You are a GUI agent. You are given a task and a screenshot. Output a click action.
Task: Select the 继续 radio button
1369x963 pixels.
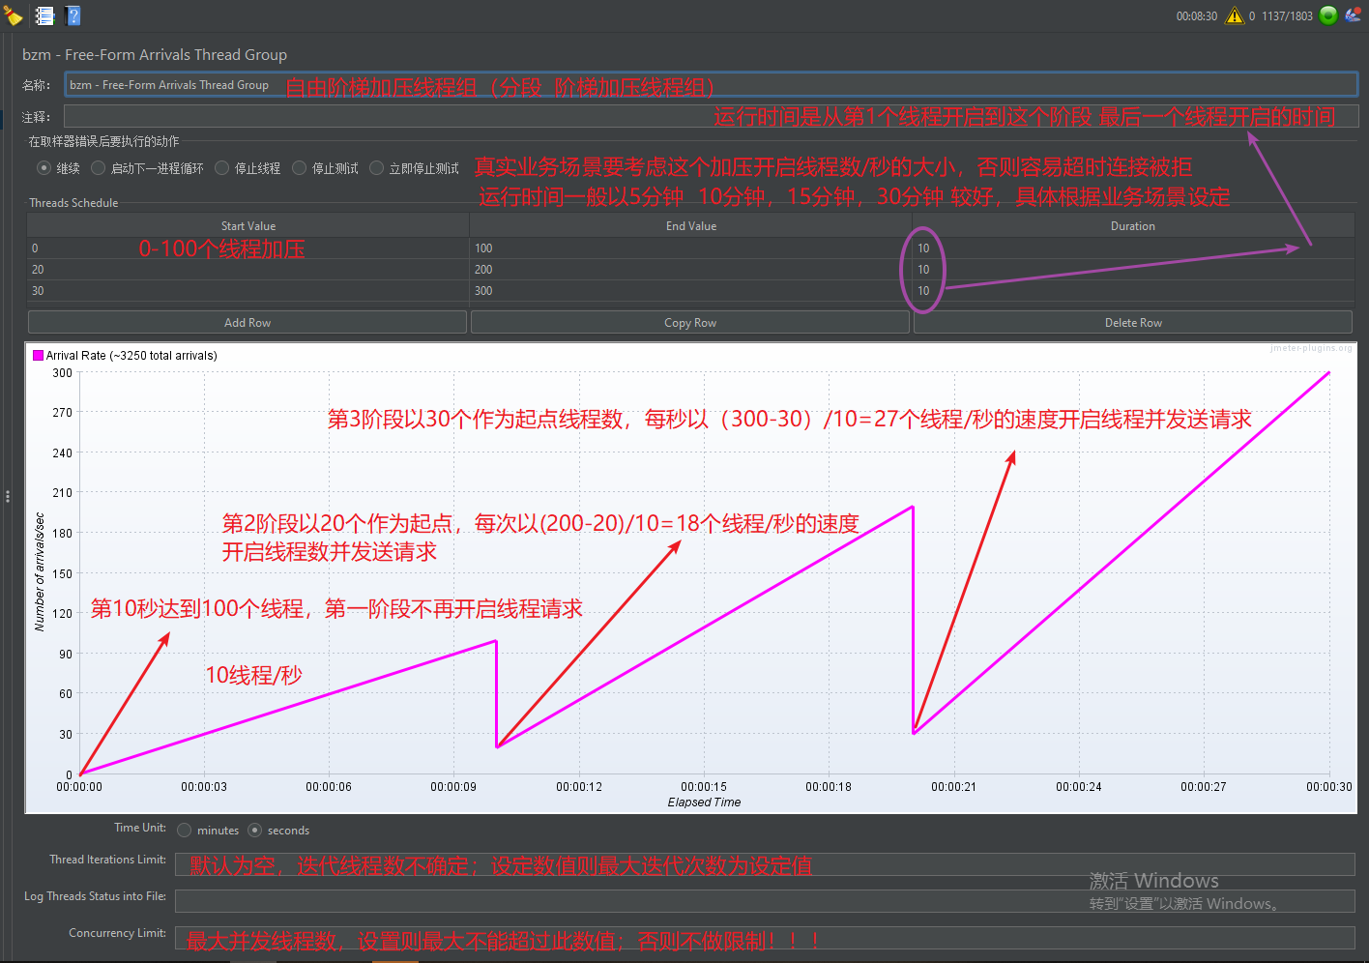44,168
